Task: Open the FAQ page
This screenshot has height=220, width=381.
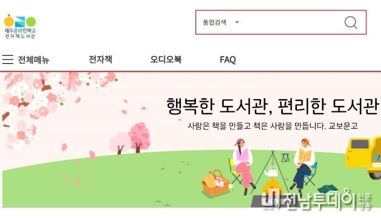Action: pos(228,60)
